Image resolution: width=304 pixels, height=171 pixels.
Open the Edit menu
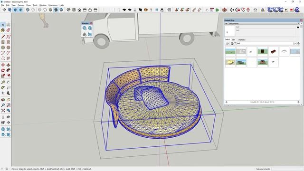[x=8, y=5]
